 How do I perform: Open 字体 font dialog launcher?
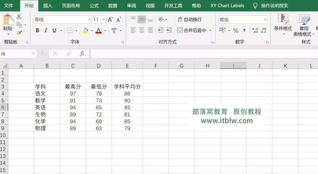(123, 42)
